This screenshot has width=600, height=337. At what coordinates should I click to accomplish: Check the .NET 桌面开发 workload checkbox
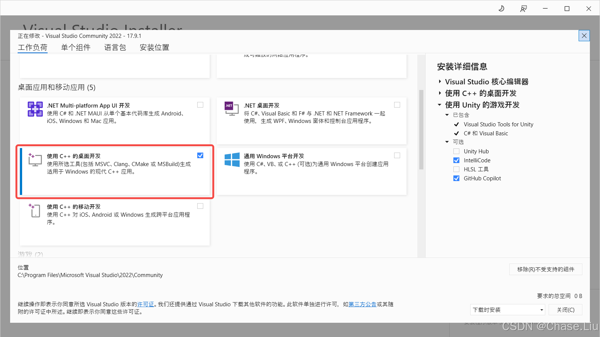397,105
